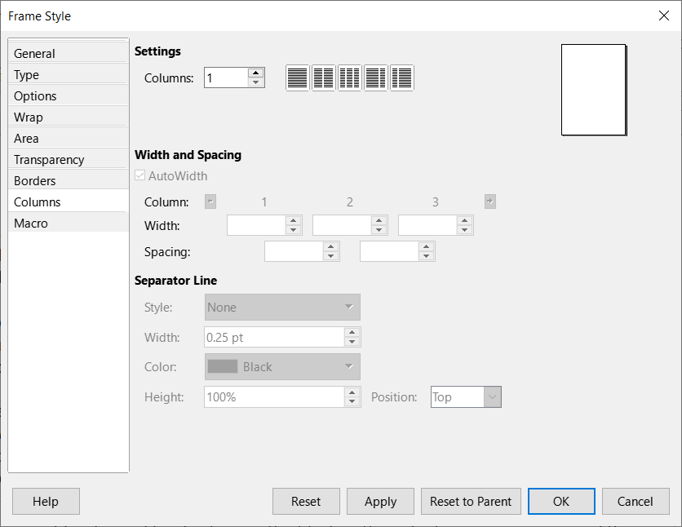Click into the Columns number input field

[226, 77]
